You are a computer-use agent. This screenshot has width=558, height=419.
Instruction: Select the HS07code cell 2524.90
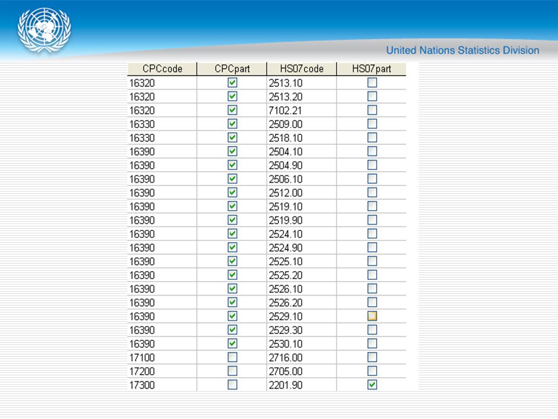[302, 247]
